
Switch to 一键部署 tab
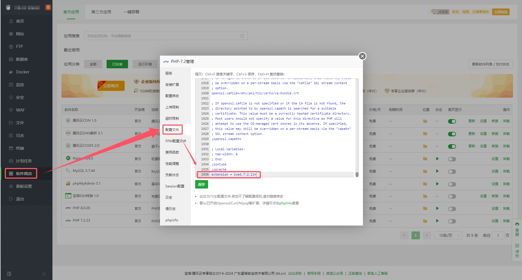tap(131, 12)
